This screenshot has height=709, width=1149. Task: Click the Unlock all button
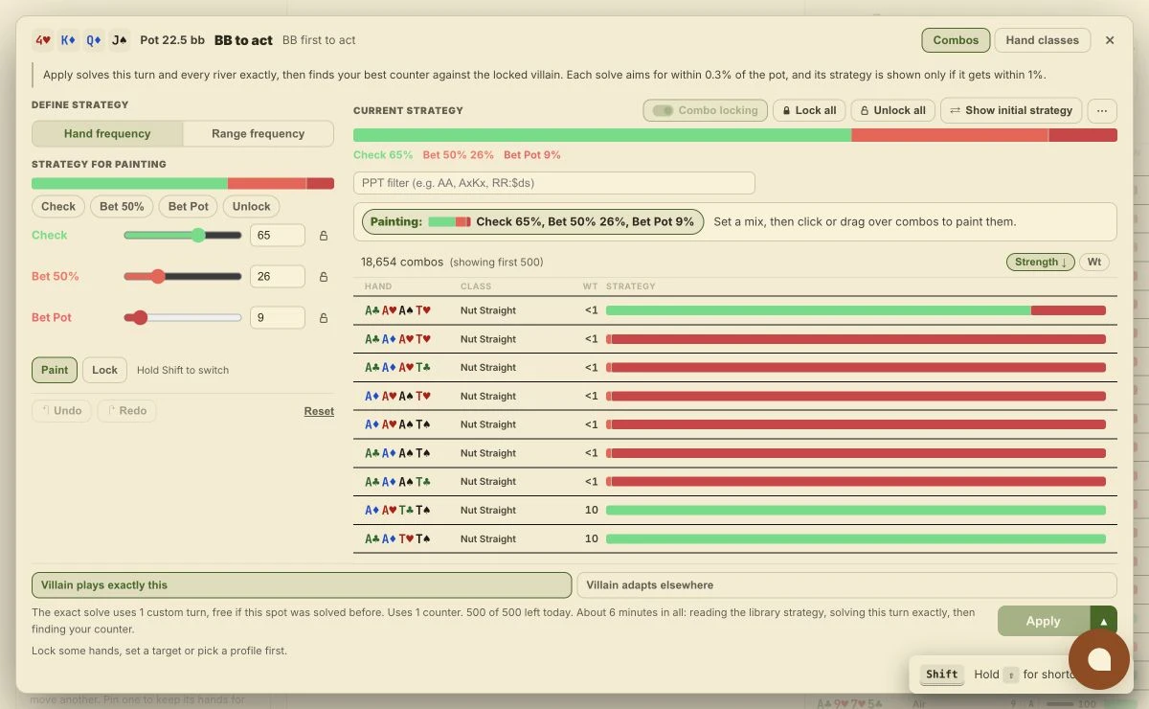click(893, 110)
